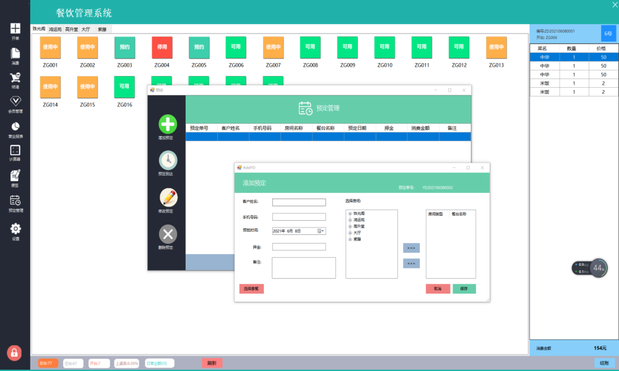619x371 pixels.
Task: Click the 空台:67 status badge
Action: tap(73, 364)
